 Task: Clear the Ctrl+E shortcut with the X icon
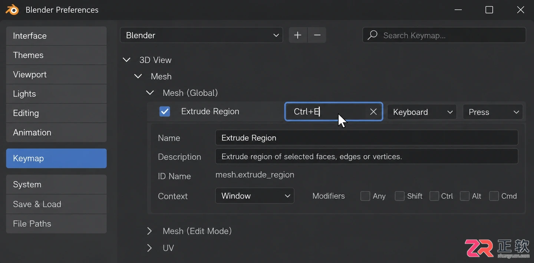pyautogui.click(x=373, y=112)
